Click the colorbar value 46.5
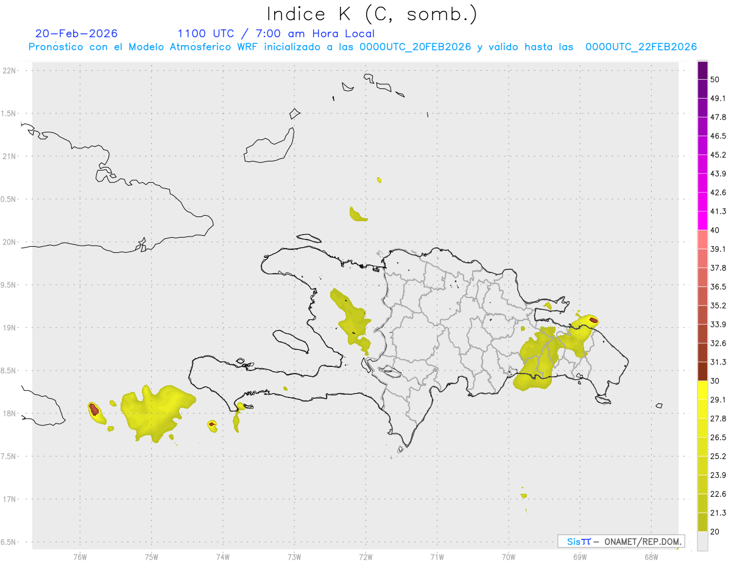 point(718,136)
